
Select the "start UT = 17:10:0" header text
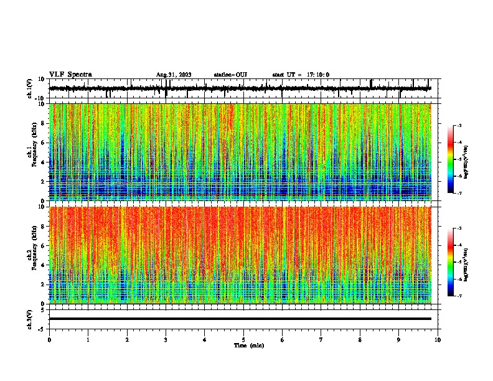click(301, 75)
